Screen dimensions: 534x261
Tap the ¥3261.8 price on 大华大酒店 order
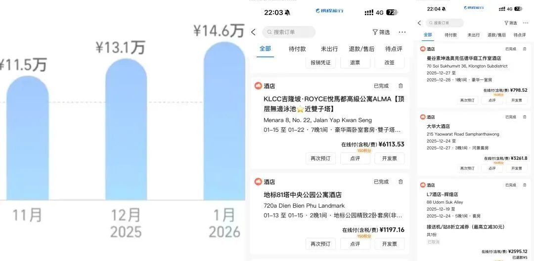[519, 158]
